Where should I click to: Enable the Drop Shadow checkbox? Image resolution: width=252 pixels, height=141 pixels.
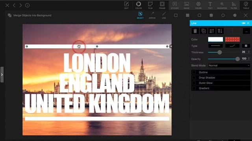194,78
